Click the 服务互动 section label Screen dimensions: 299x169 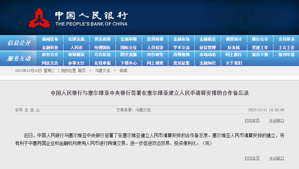click(x=19, y=59)
